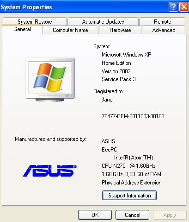Click the product ID 76477-OEM text
This screenshot has width=189, height=222.
pyautogui.click(x=133, y=116)
